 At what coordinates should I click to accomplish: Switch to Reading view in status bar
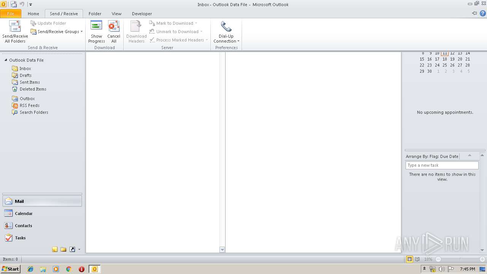417,259
